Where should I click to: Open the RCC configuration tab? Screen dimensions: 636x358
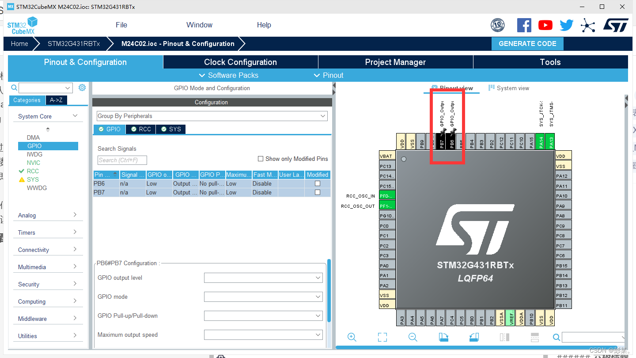(141, 129)
